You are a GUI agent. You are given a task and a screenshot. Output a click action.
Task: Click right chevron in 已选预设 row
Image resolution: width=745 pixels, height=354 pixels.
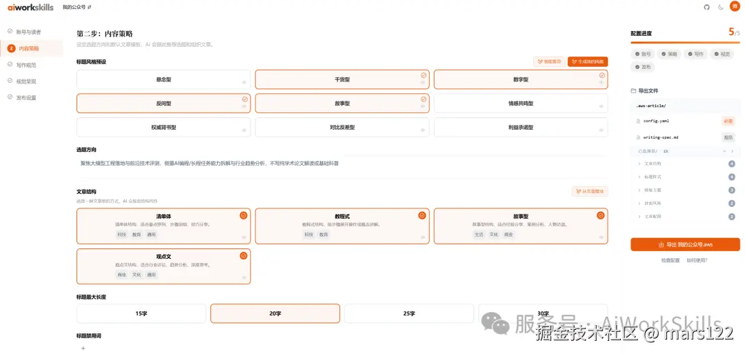tap(732, 151)
